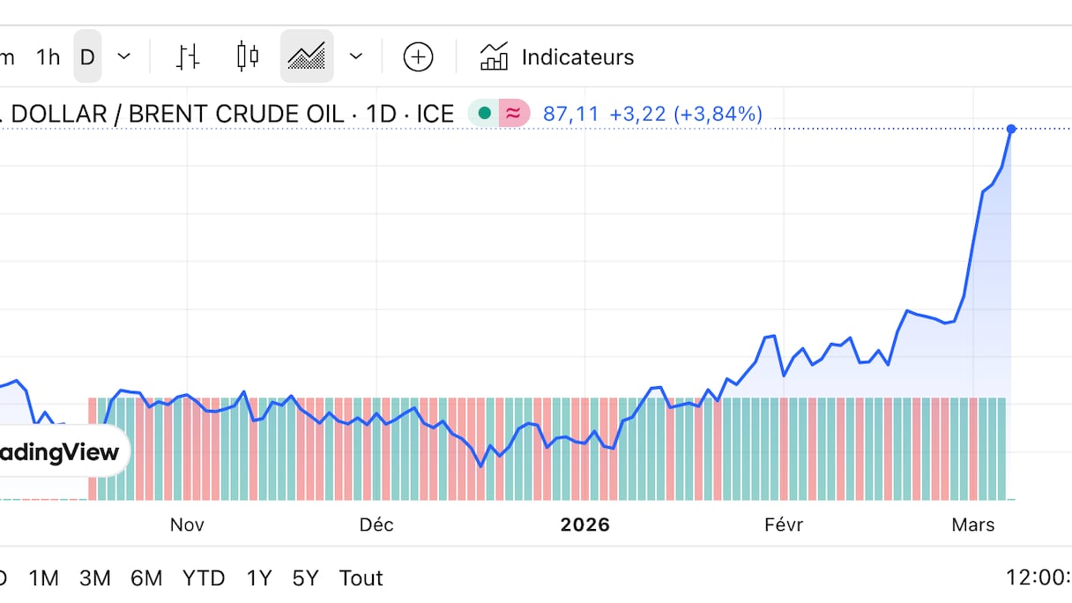This screenshot has height=603, width=1072.
Task: Click the circled plus compare symbol icon
Action: click(418, 57)
